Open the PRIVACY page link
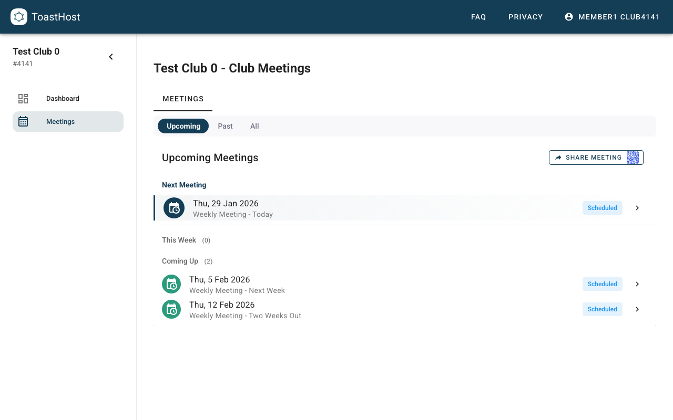The width and height of the screenshot is (673, 420). (525, 16)
